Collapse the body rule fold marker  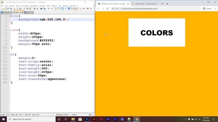point(10,16)
